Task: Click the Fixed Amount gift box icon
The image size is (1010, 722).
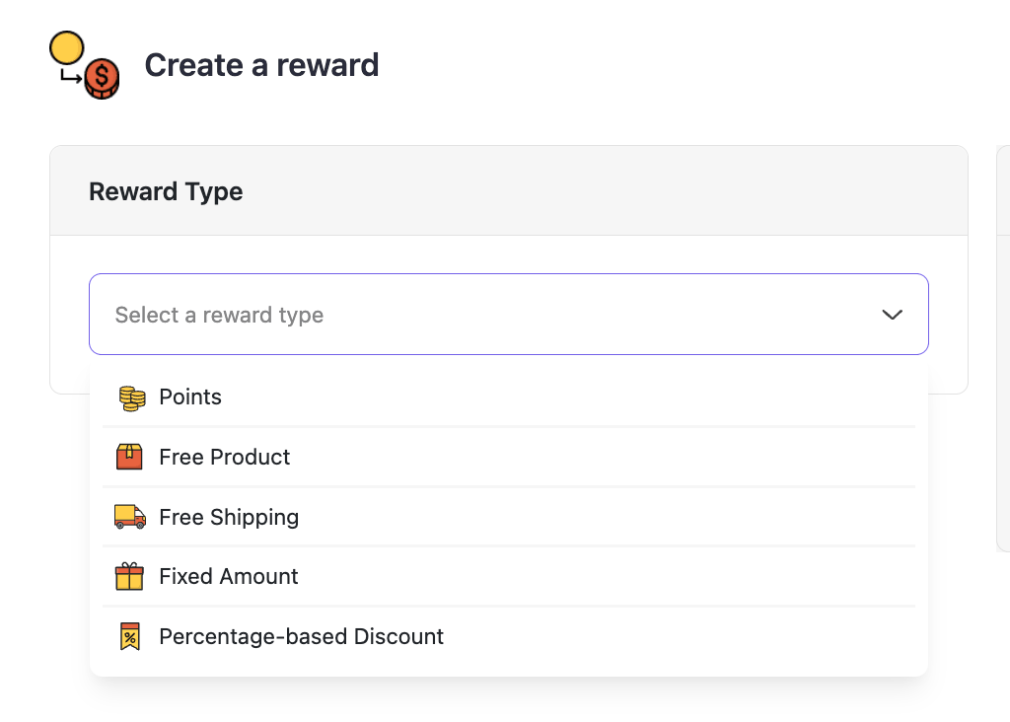Action: (129, 576)
